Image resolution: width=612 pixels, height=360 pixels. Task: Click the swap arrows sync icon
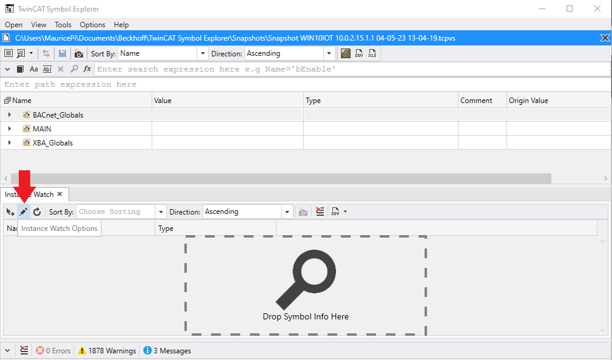coord(46,53)
